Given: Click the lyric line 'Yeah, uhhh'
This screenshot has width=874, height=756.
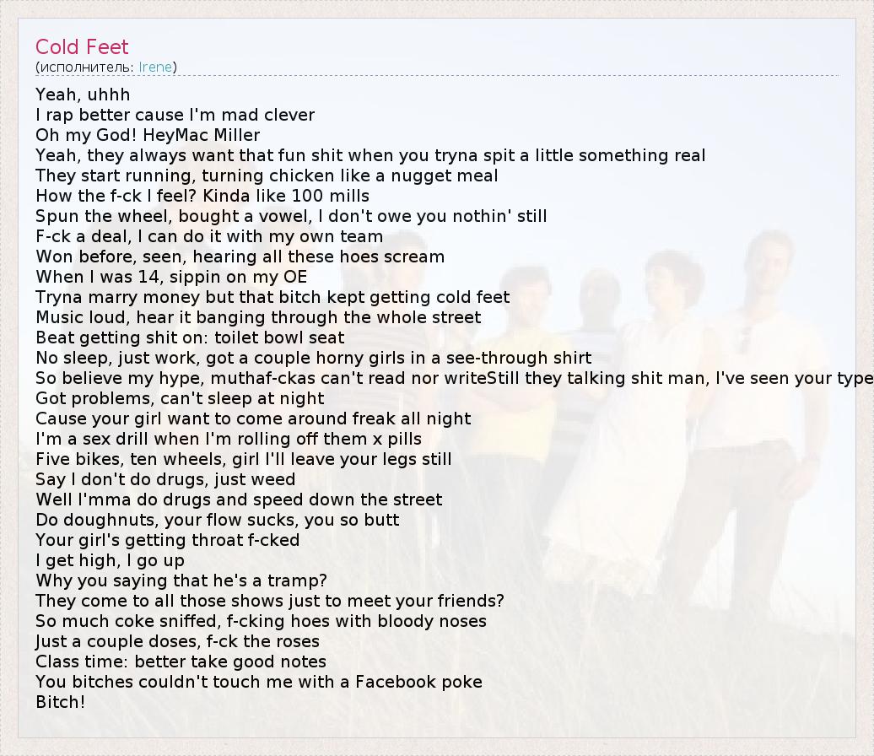Looking at the screenshot, I should [83, 94].
